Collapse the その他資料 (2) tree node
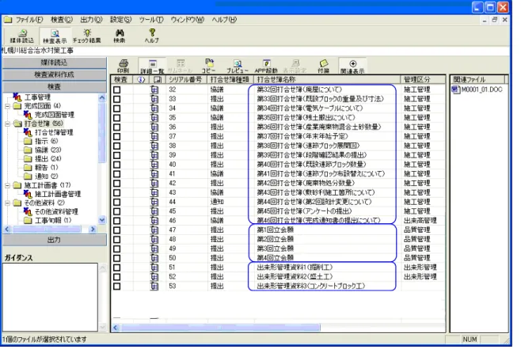 [8, 203]
